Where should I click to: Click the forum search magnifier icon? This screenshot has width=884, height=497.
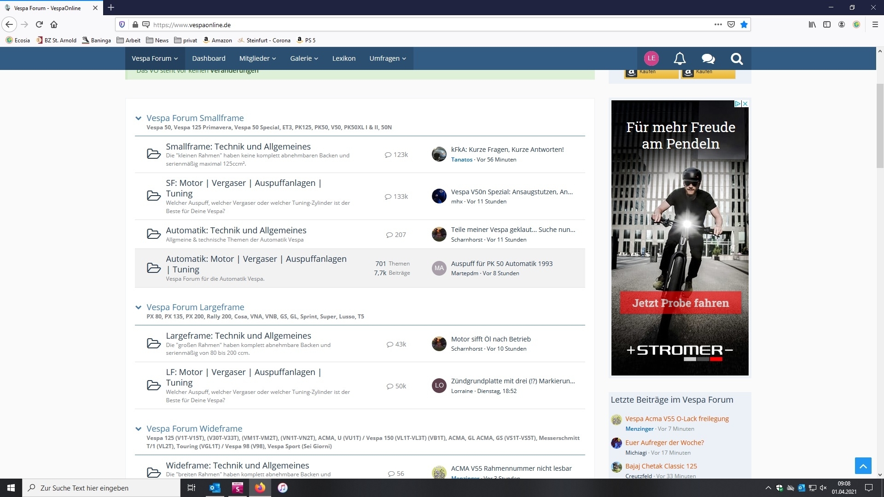[737, 58]
